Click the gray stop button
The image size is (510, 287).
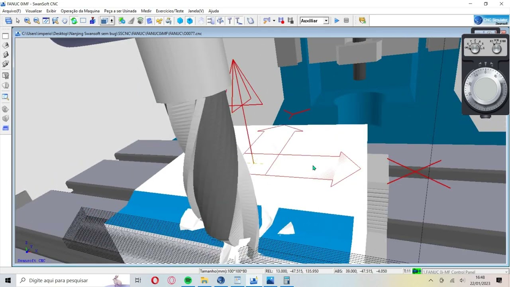pos(346,21)
